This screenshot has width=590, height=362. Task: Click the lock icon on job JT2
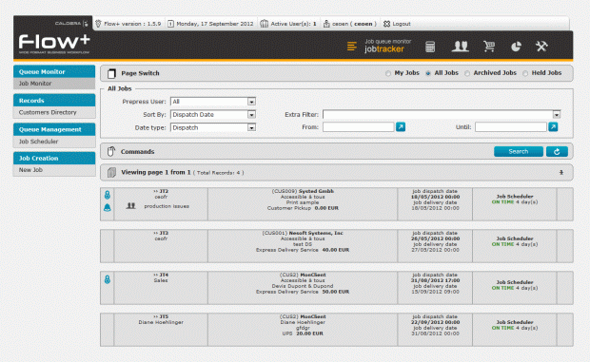108,195
